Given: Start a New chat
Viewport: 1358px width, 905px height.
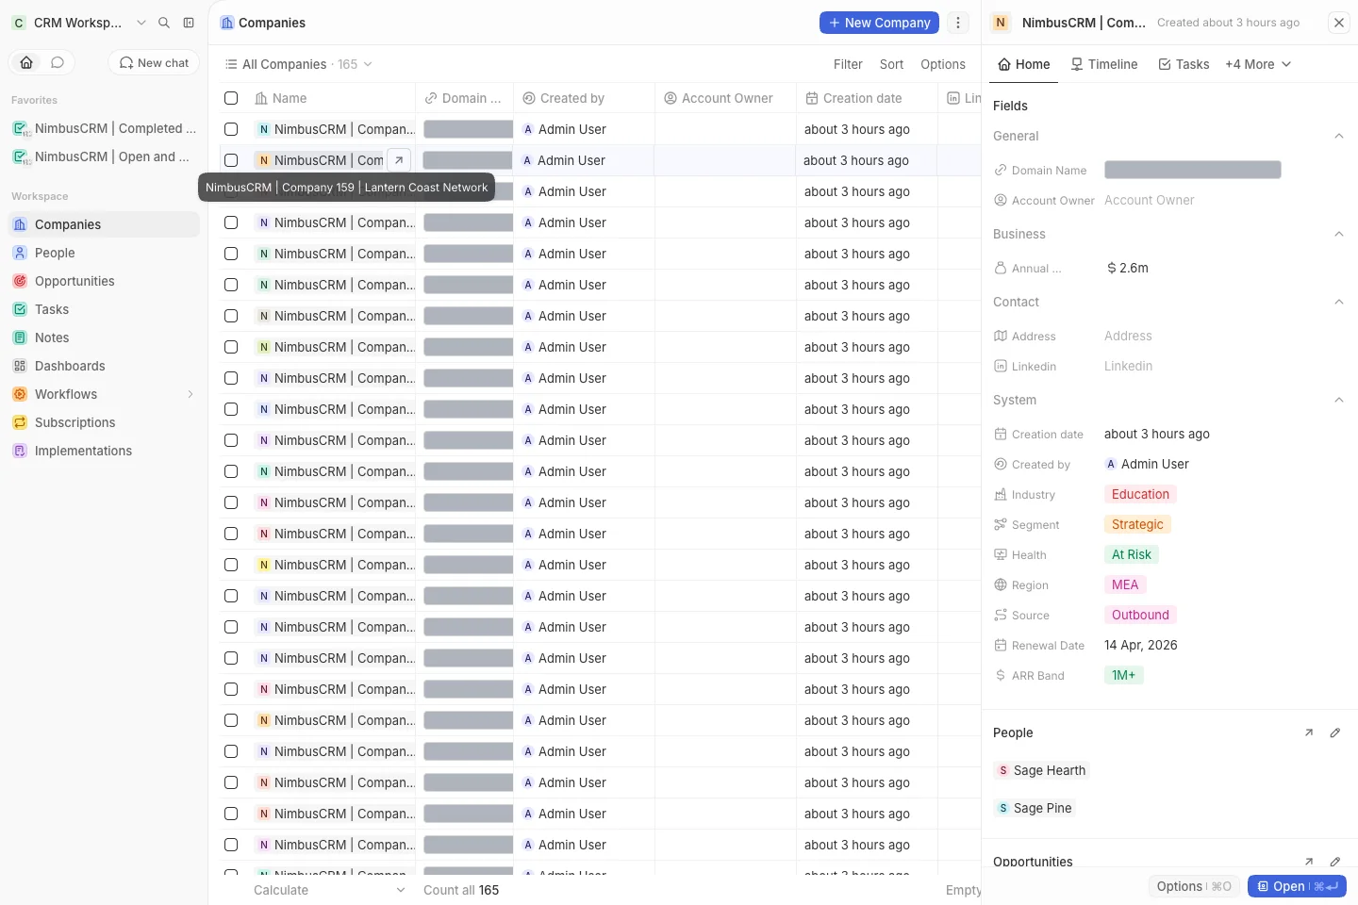Looking at the screenshot, I should tap(154, 62).
